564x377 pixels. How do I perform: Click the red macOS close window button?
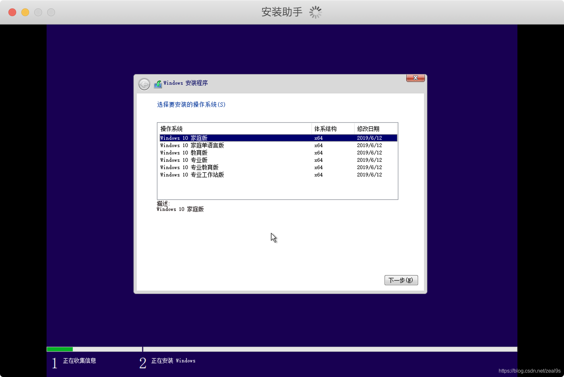click(x=12, y=12)
